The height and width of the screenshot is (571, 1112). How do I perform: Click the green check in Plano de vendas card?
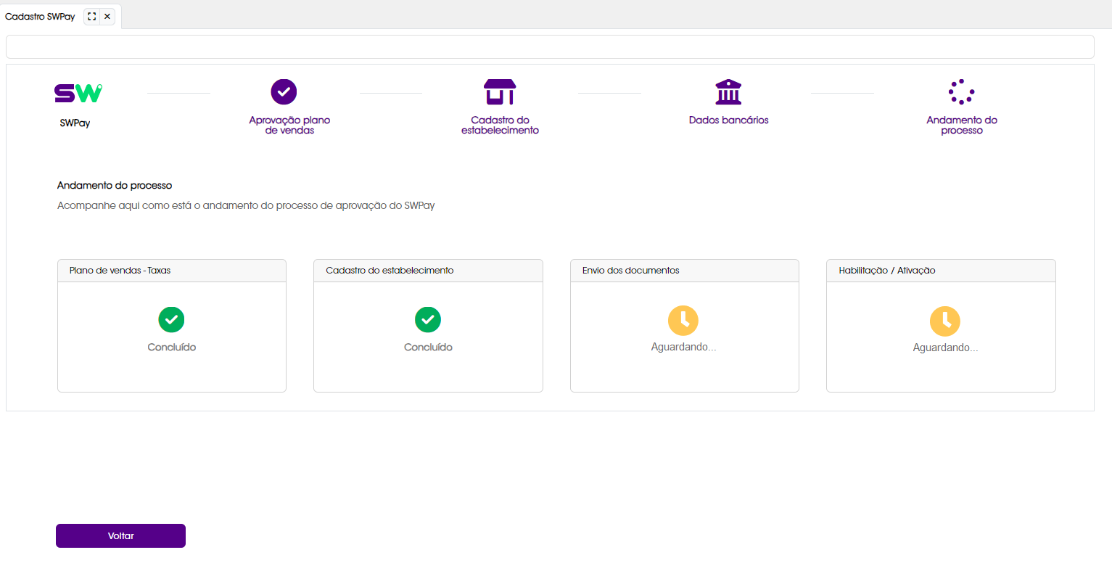coord(171,319)
